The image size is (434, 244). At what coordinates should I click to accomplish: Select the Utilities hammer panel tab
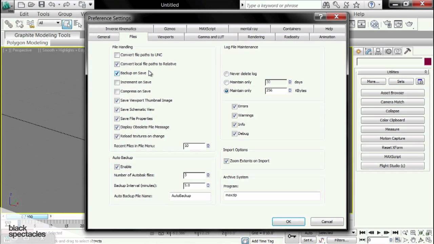408,51
